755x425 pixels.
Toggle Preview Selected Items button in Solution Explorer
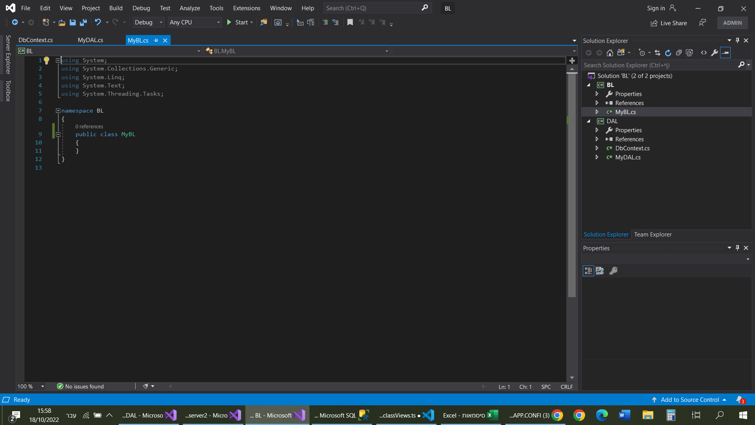(x=726, y=53)
